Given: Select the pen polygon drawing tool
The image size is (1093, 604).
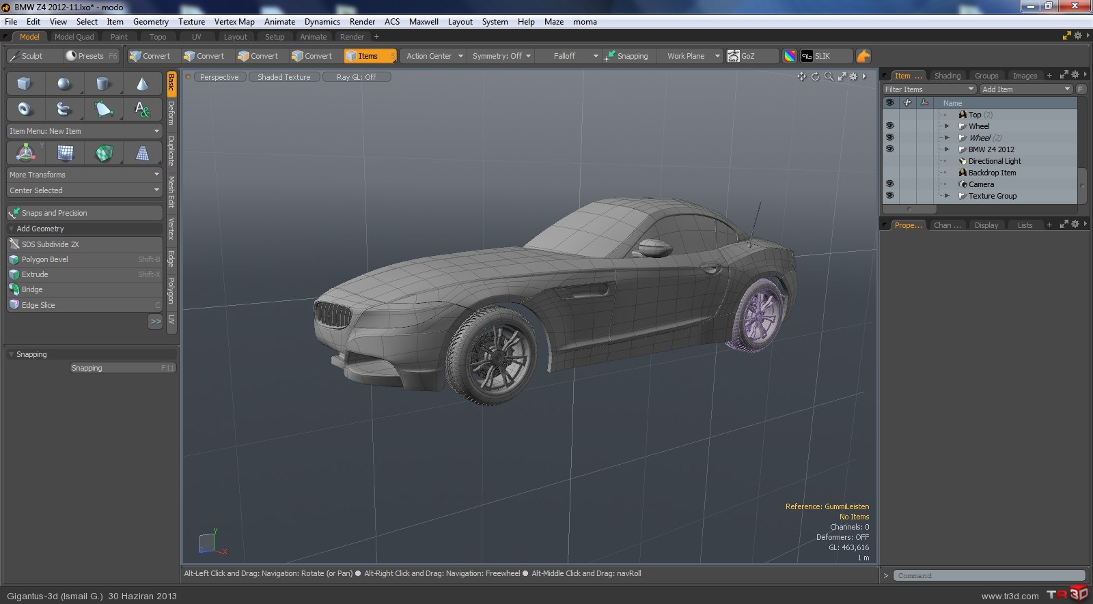Looking at the screenshot, I should pyautogui.click(x=102, y=109).
